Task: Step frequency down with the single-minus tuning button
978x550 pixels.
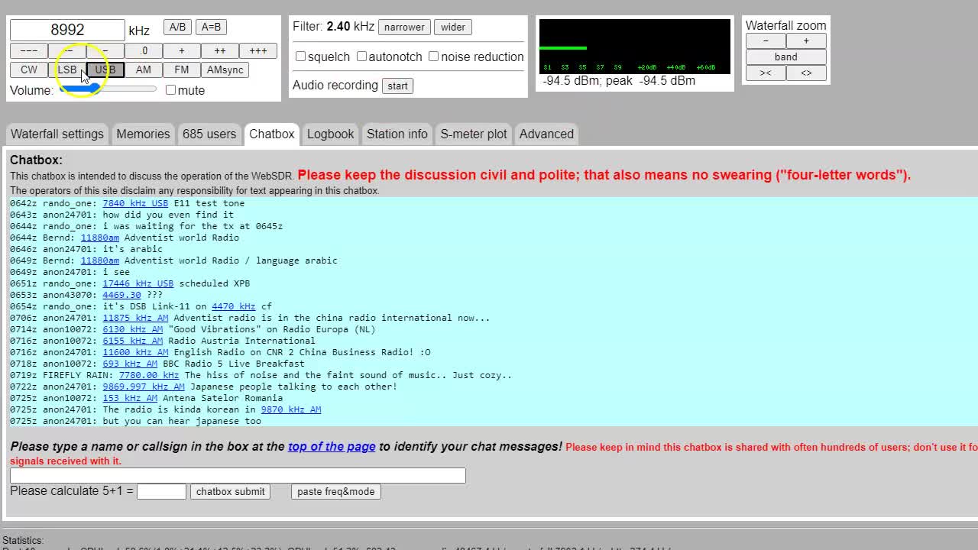Action: (x=105, y=50)
